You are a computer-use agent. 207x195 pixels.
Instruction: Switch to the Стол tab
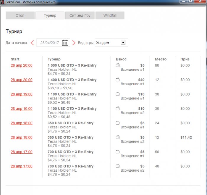20,15
